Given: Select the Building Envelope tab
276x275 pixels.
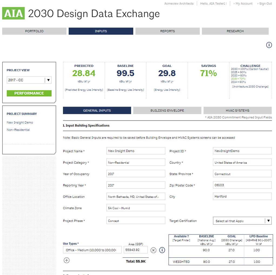Looking at the screenshot, I should tap(167, 111).
